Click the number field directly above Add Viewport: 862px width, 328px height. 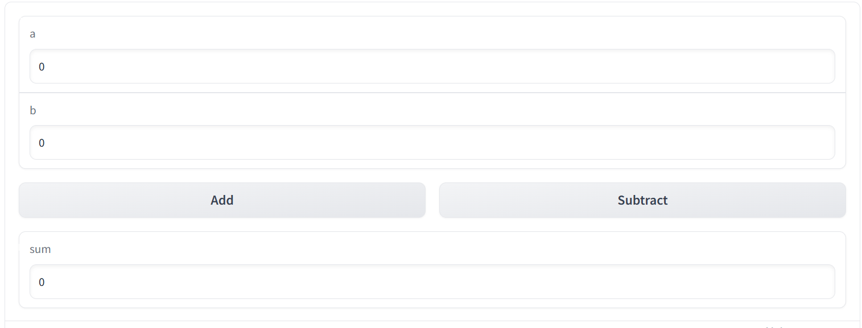point(432,143)
